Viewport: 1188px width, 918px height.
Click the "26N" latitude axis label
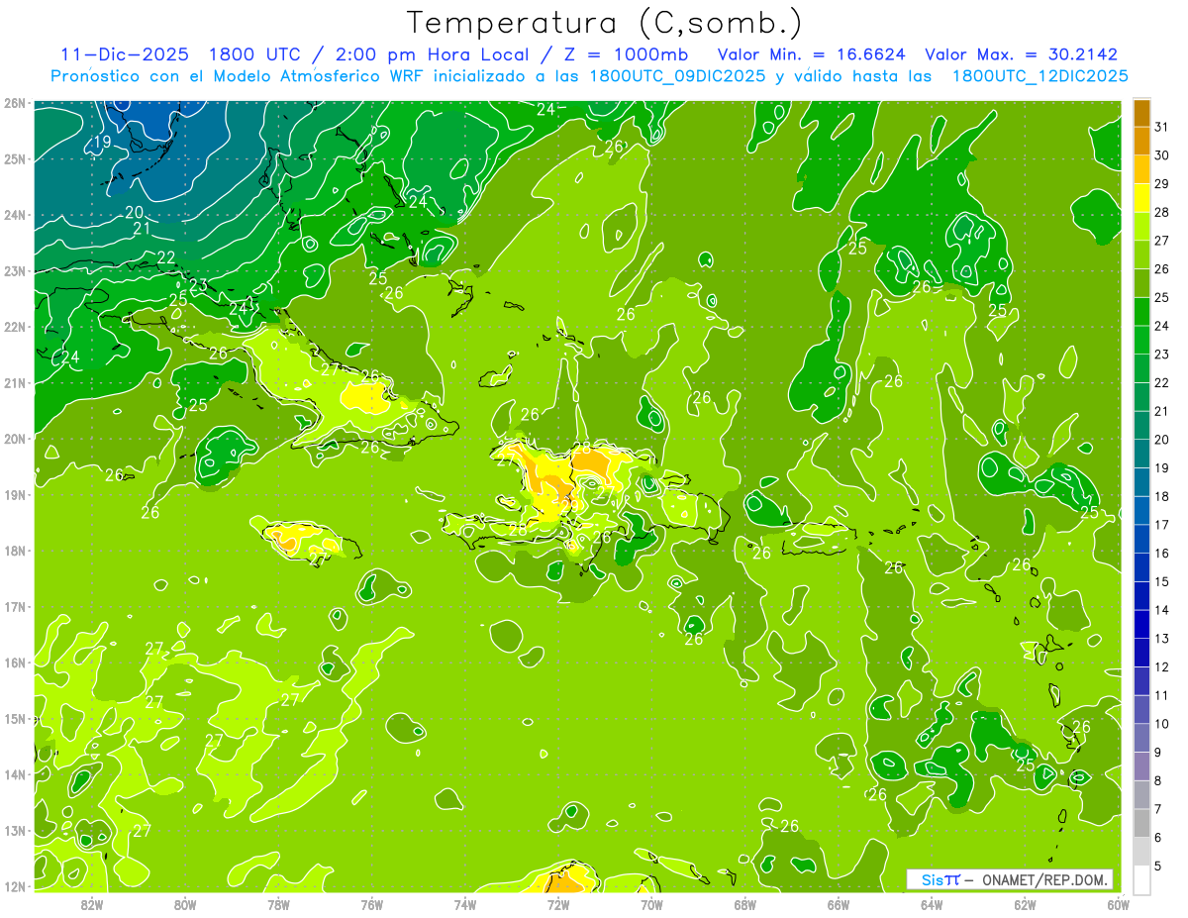click(14, 103)
